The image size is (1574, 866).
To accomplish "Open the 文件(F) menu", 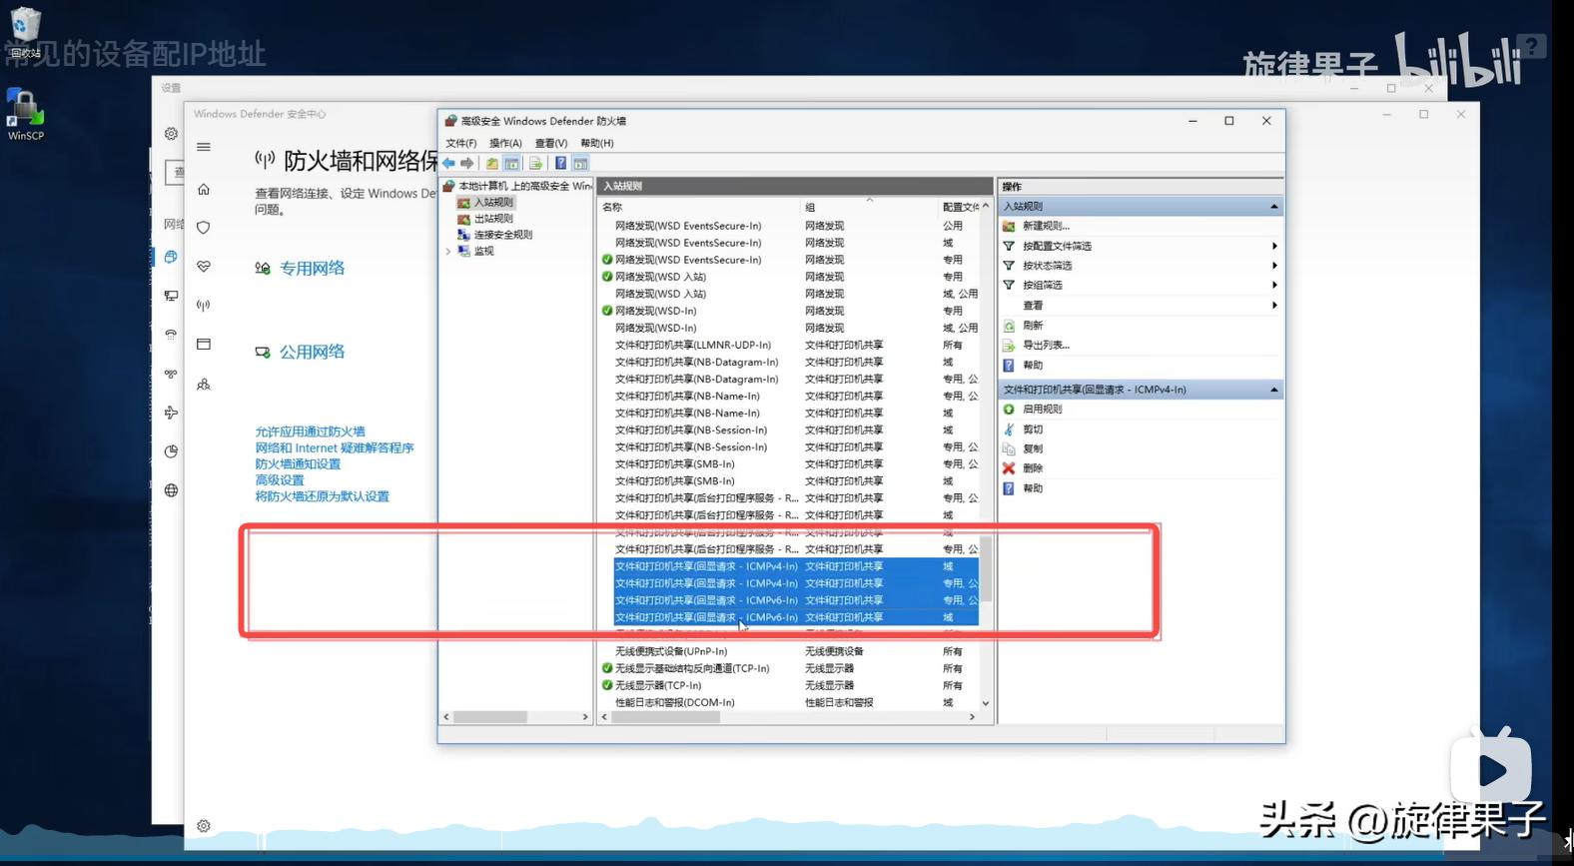I will click(460, 143).
